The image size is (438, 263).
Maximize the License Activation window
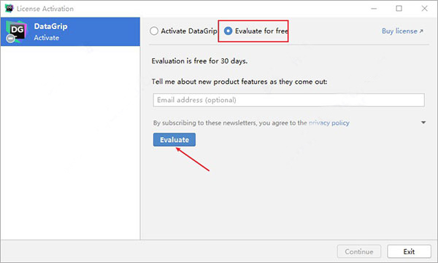coord(399,9)
